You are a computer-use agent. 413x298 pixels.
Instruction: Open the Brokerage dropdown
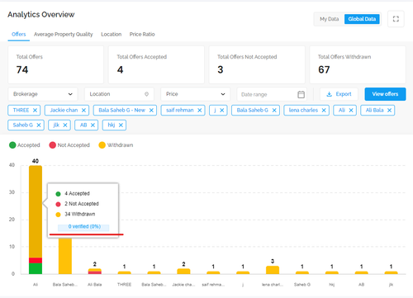[43, 94]
